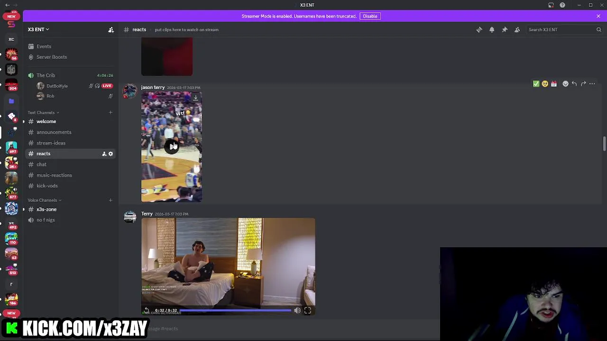Forward jason terry's message
The height and width of the screenshot is (341, 607).
[583, 84]
